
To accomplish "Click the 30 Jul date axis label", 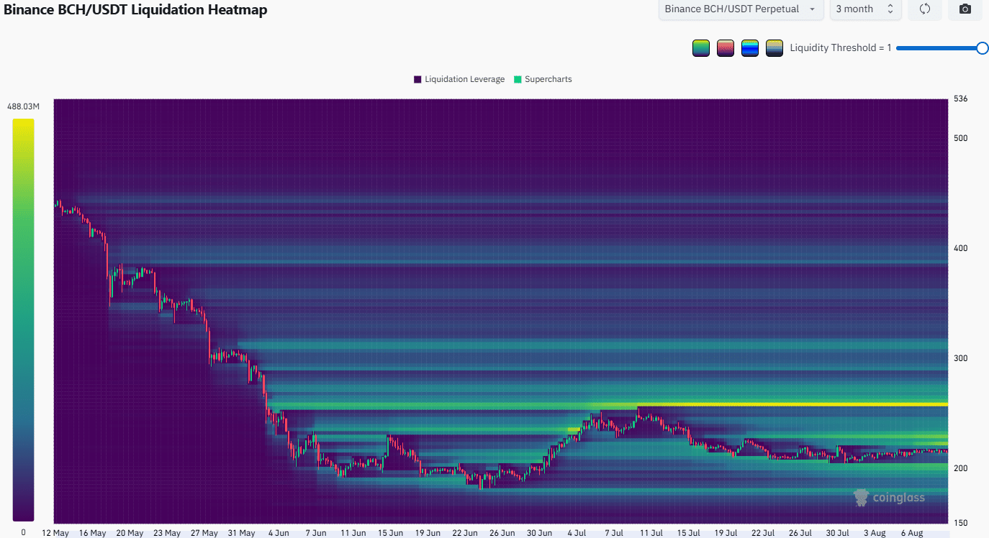I will point(836,533).
